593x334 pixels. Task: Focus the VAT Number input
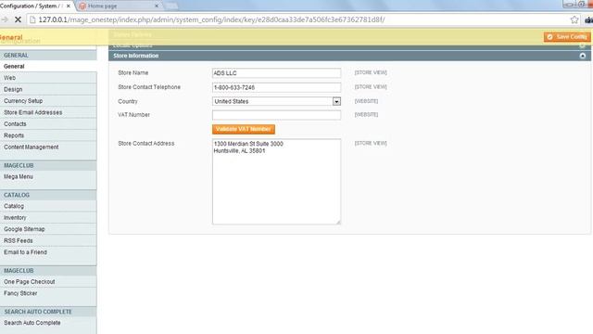(x=276, y=115)
